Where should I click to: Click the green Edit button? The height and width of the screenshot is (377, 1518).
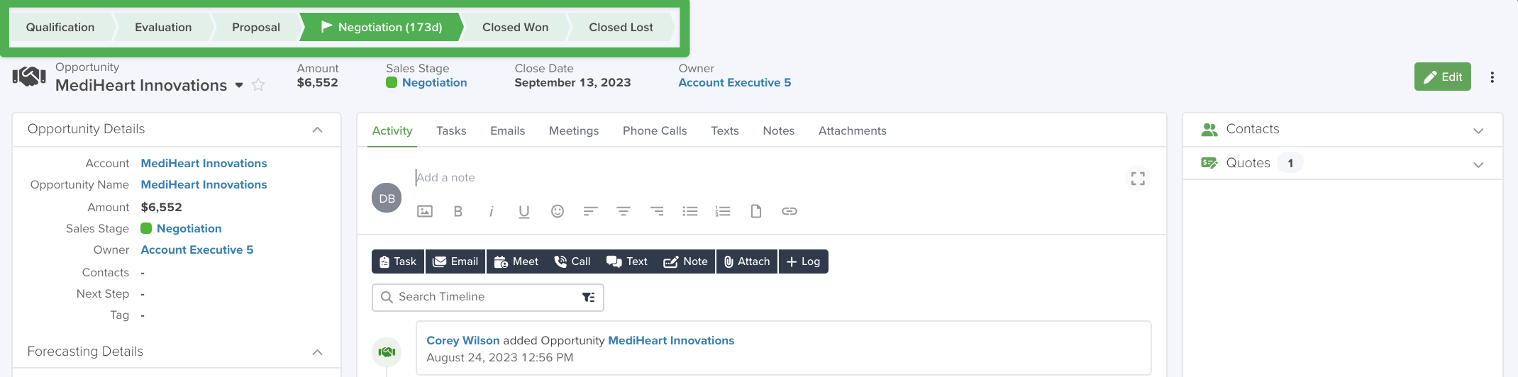(1443, 77)
